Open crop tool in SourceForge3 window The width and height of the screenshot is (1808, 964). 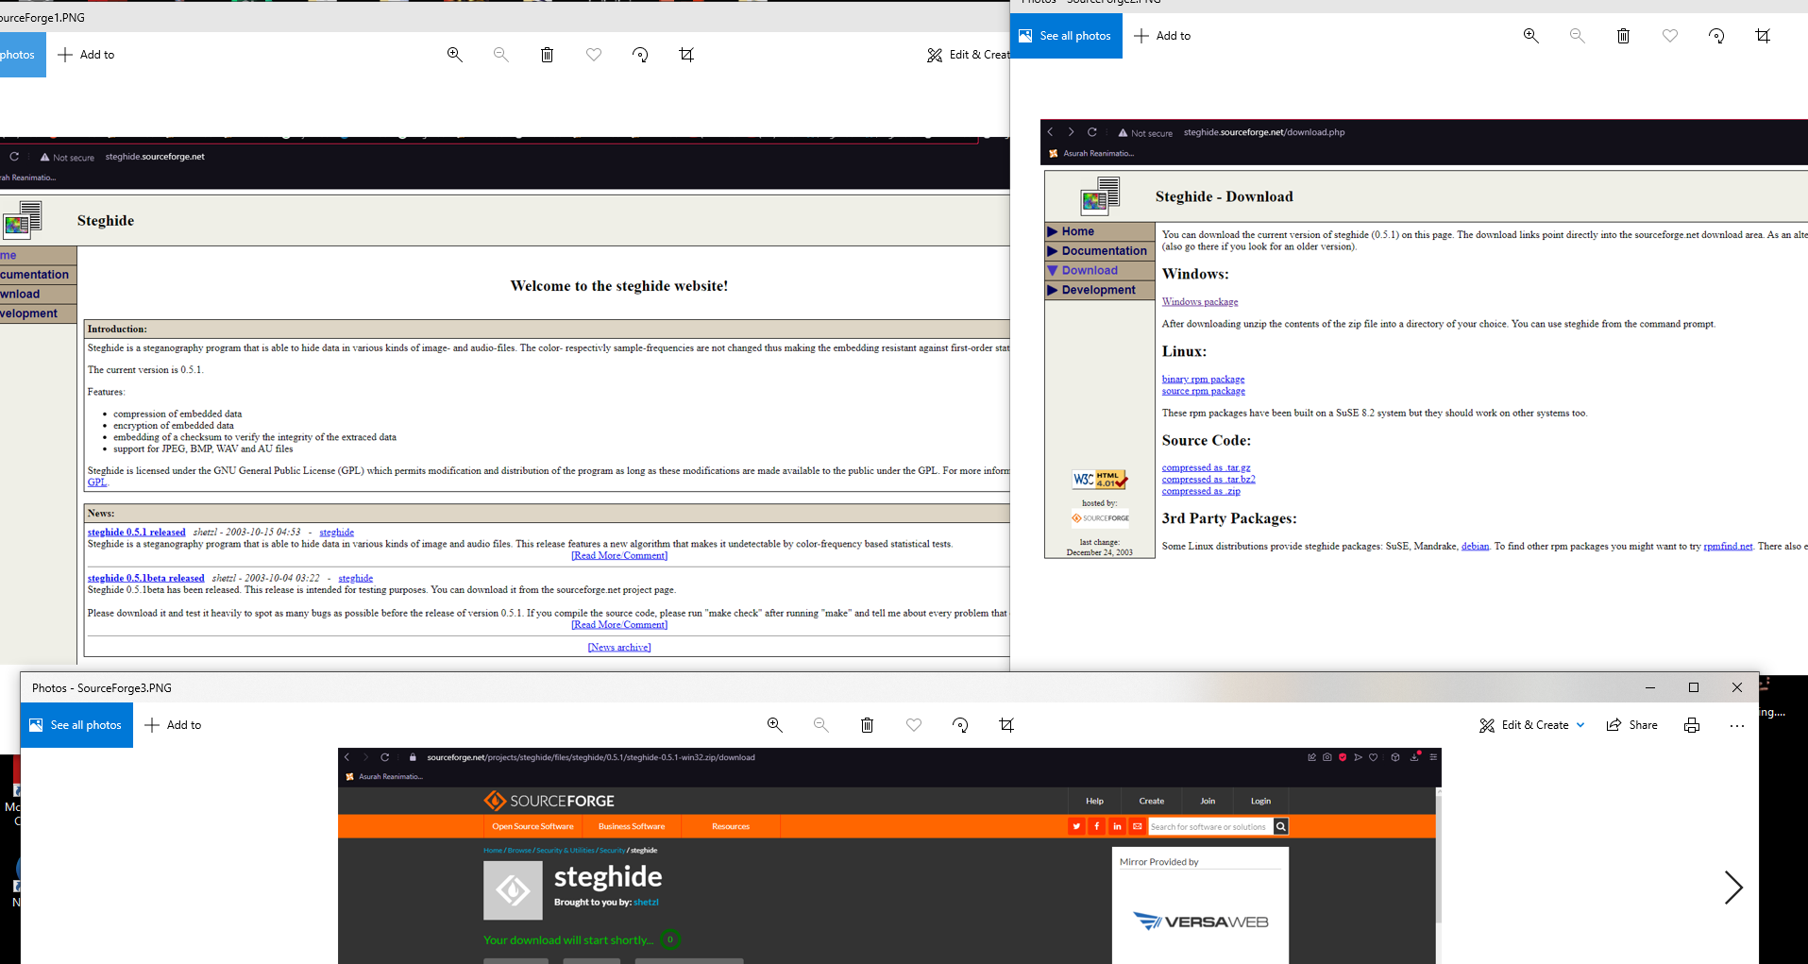coord(1006,725)
